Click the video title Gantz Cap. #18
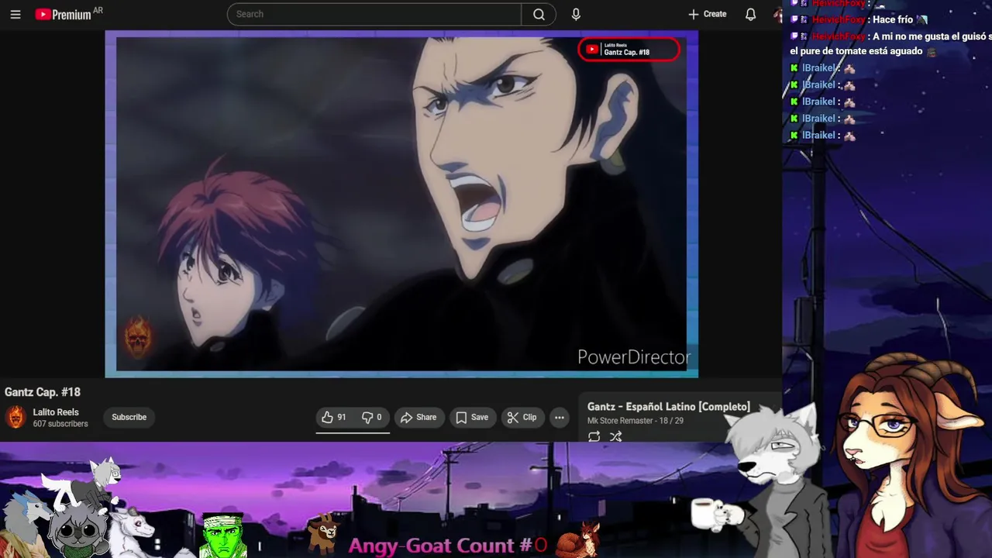Screen dimensions: 992x558 pos(43,392)
